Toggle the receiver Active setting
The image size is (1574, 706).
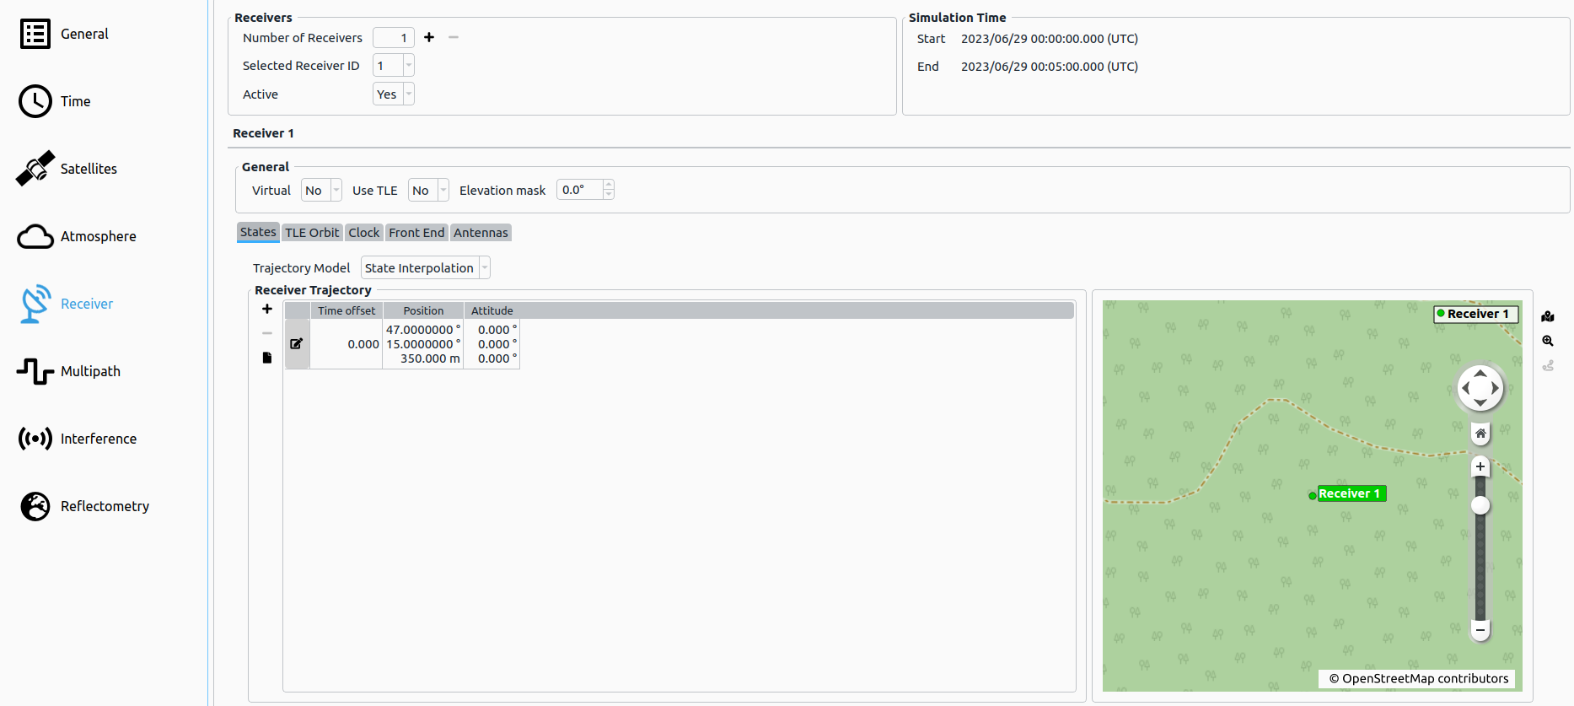(x=394, y=94)
